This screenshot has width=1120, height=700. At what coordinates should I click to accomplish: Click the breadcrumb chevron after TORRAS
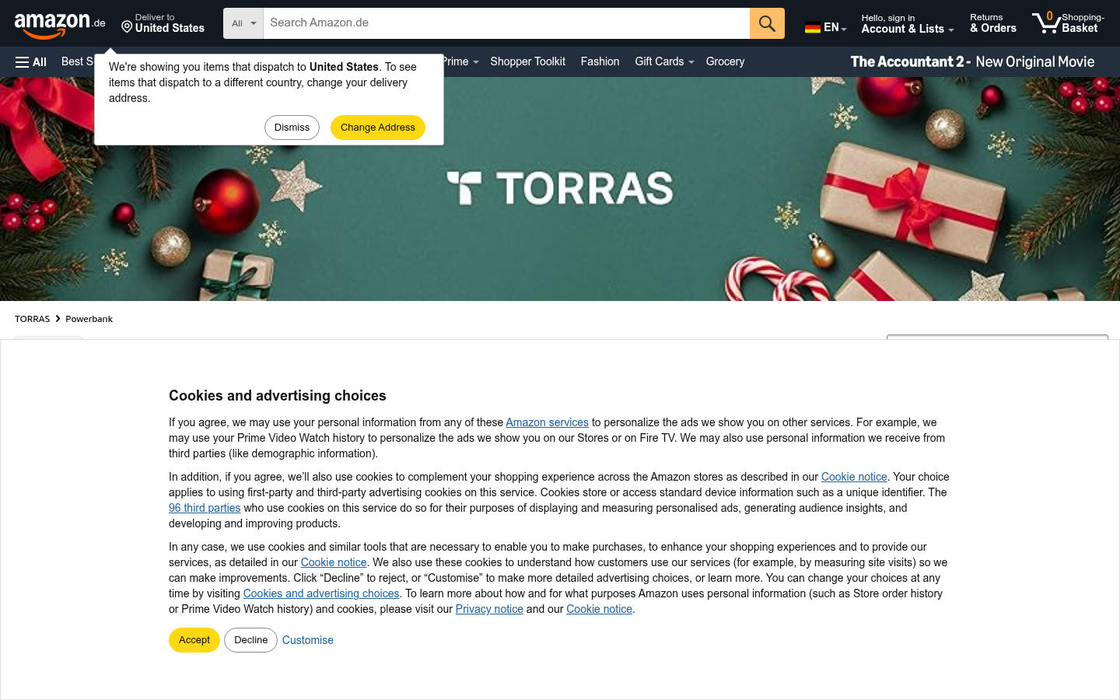58,319
